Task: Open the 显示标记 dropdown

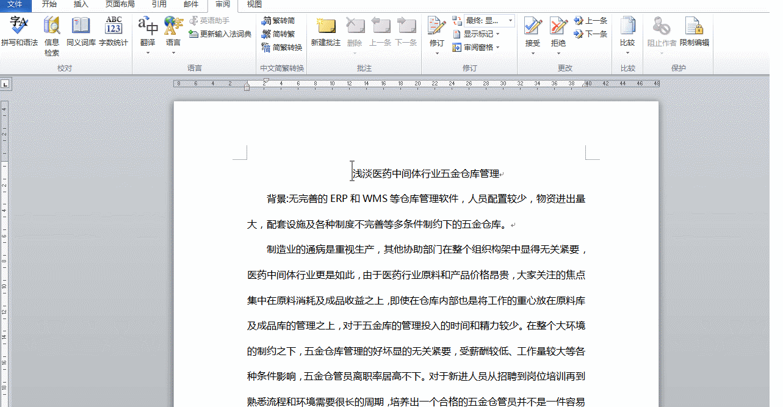Action: [477, 34]
